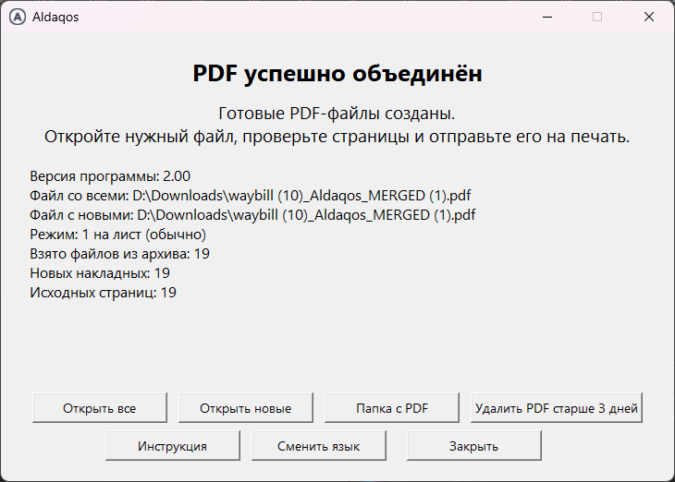Click the 'Файл со всеми' path line
The height and width of the screenshot is (482, 675).
[250, 196]
